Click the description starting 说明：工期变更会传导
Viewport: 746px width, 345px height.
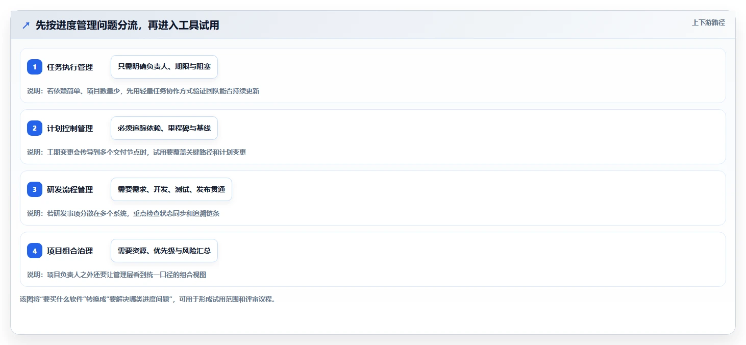tap(137, 152)
